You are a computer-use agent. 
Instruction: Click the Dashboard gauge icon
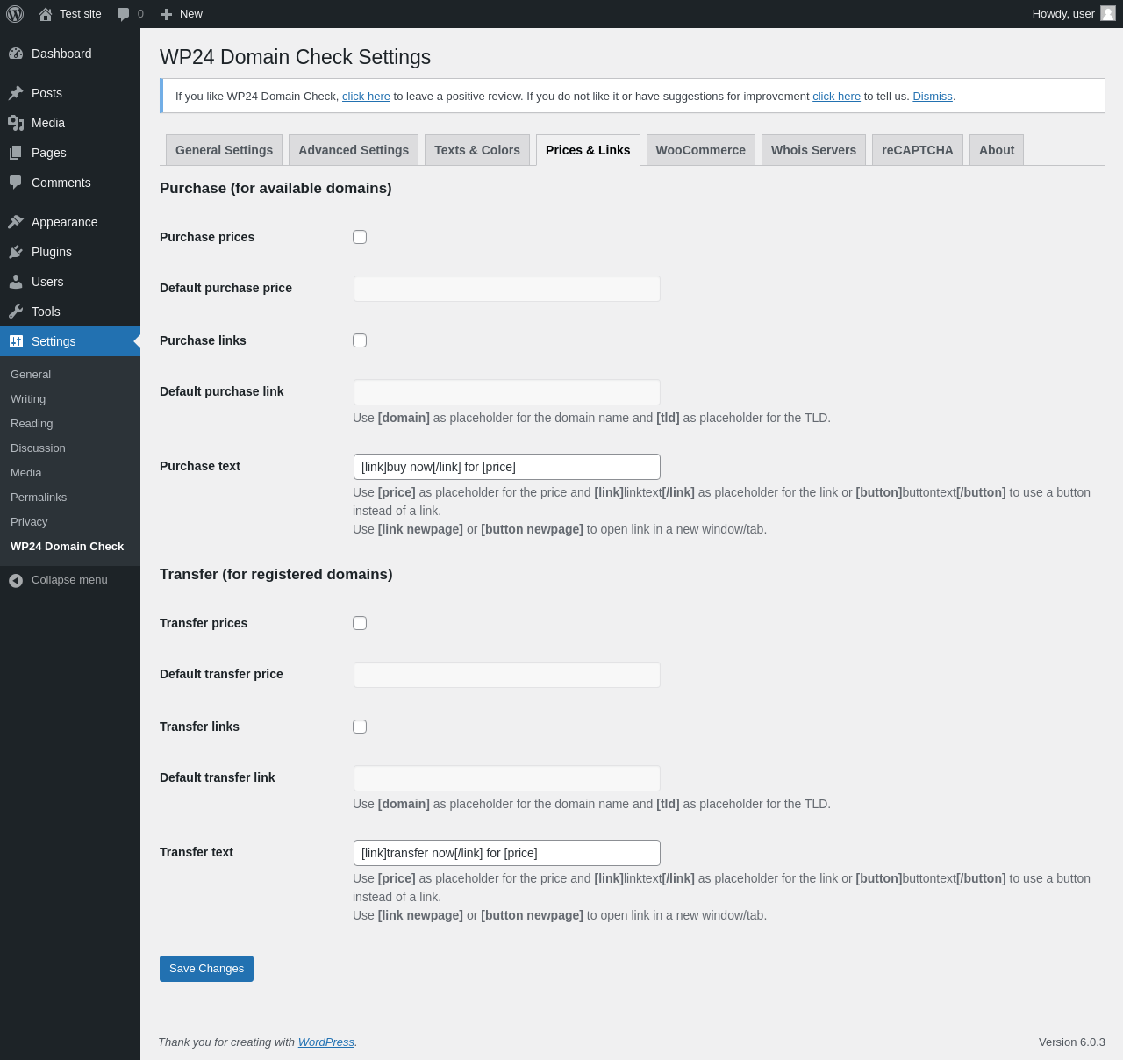[16, 54]
